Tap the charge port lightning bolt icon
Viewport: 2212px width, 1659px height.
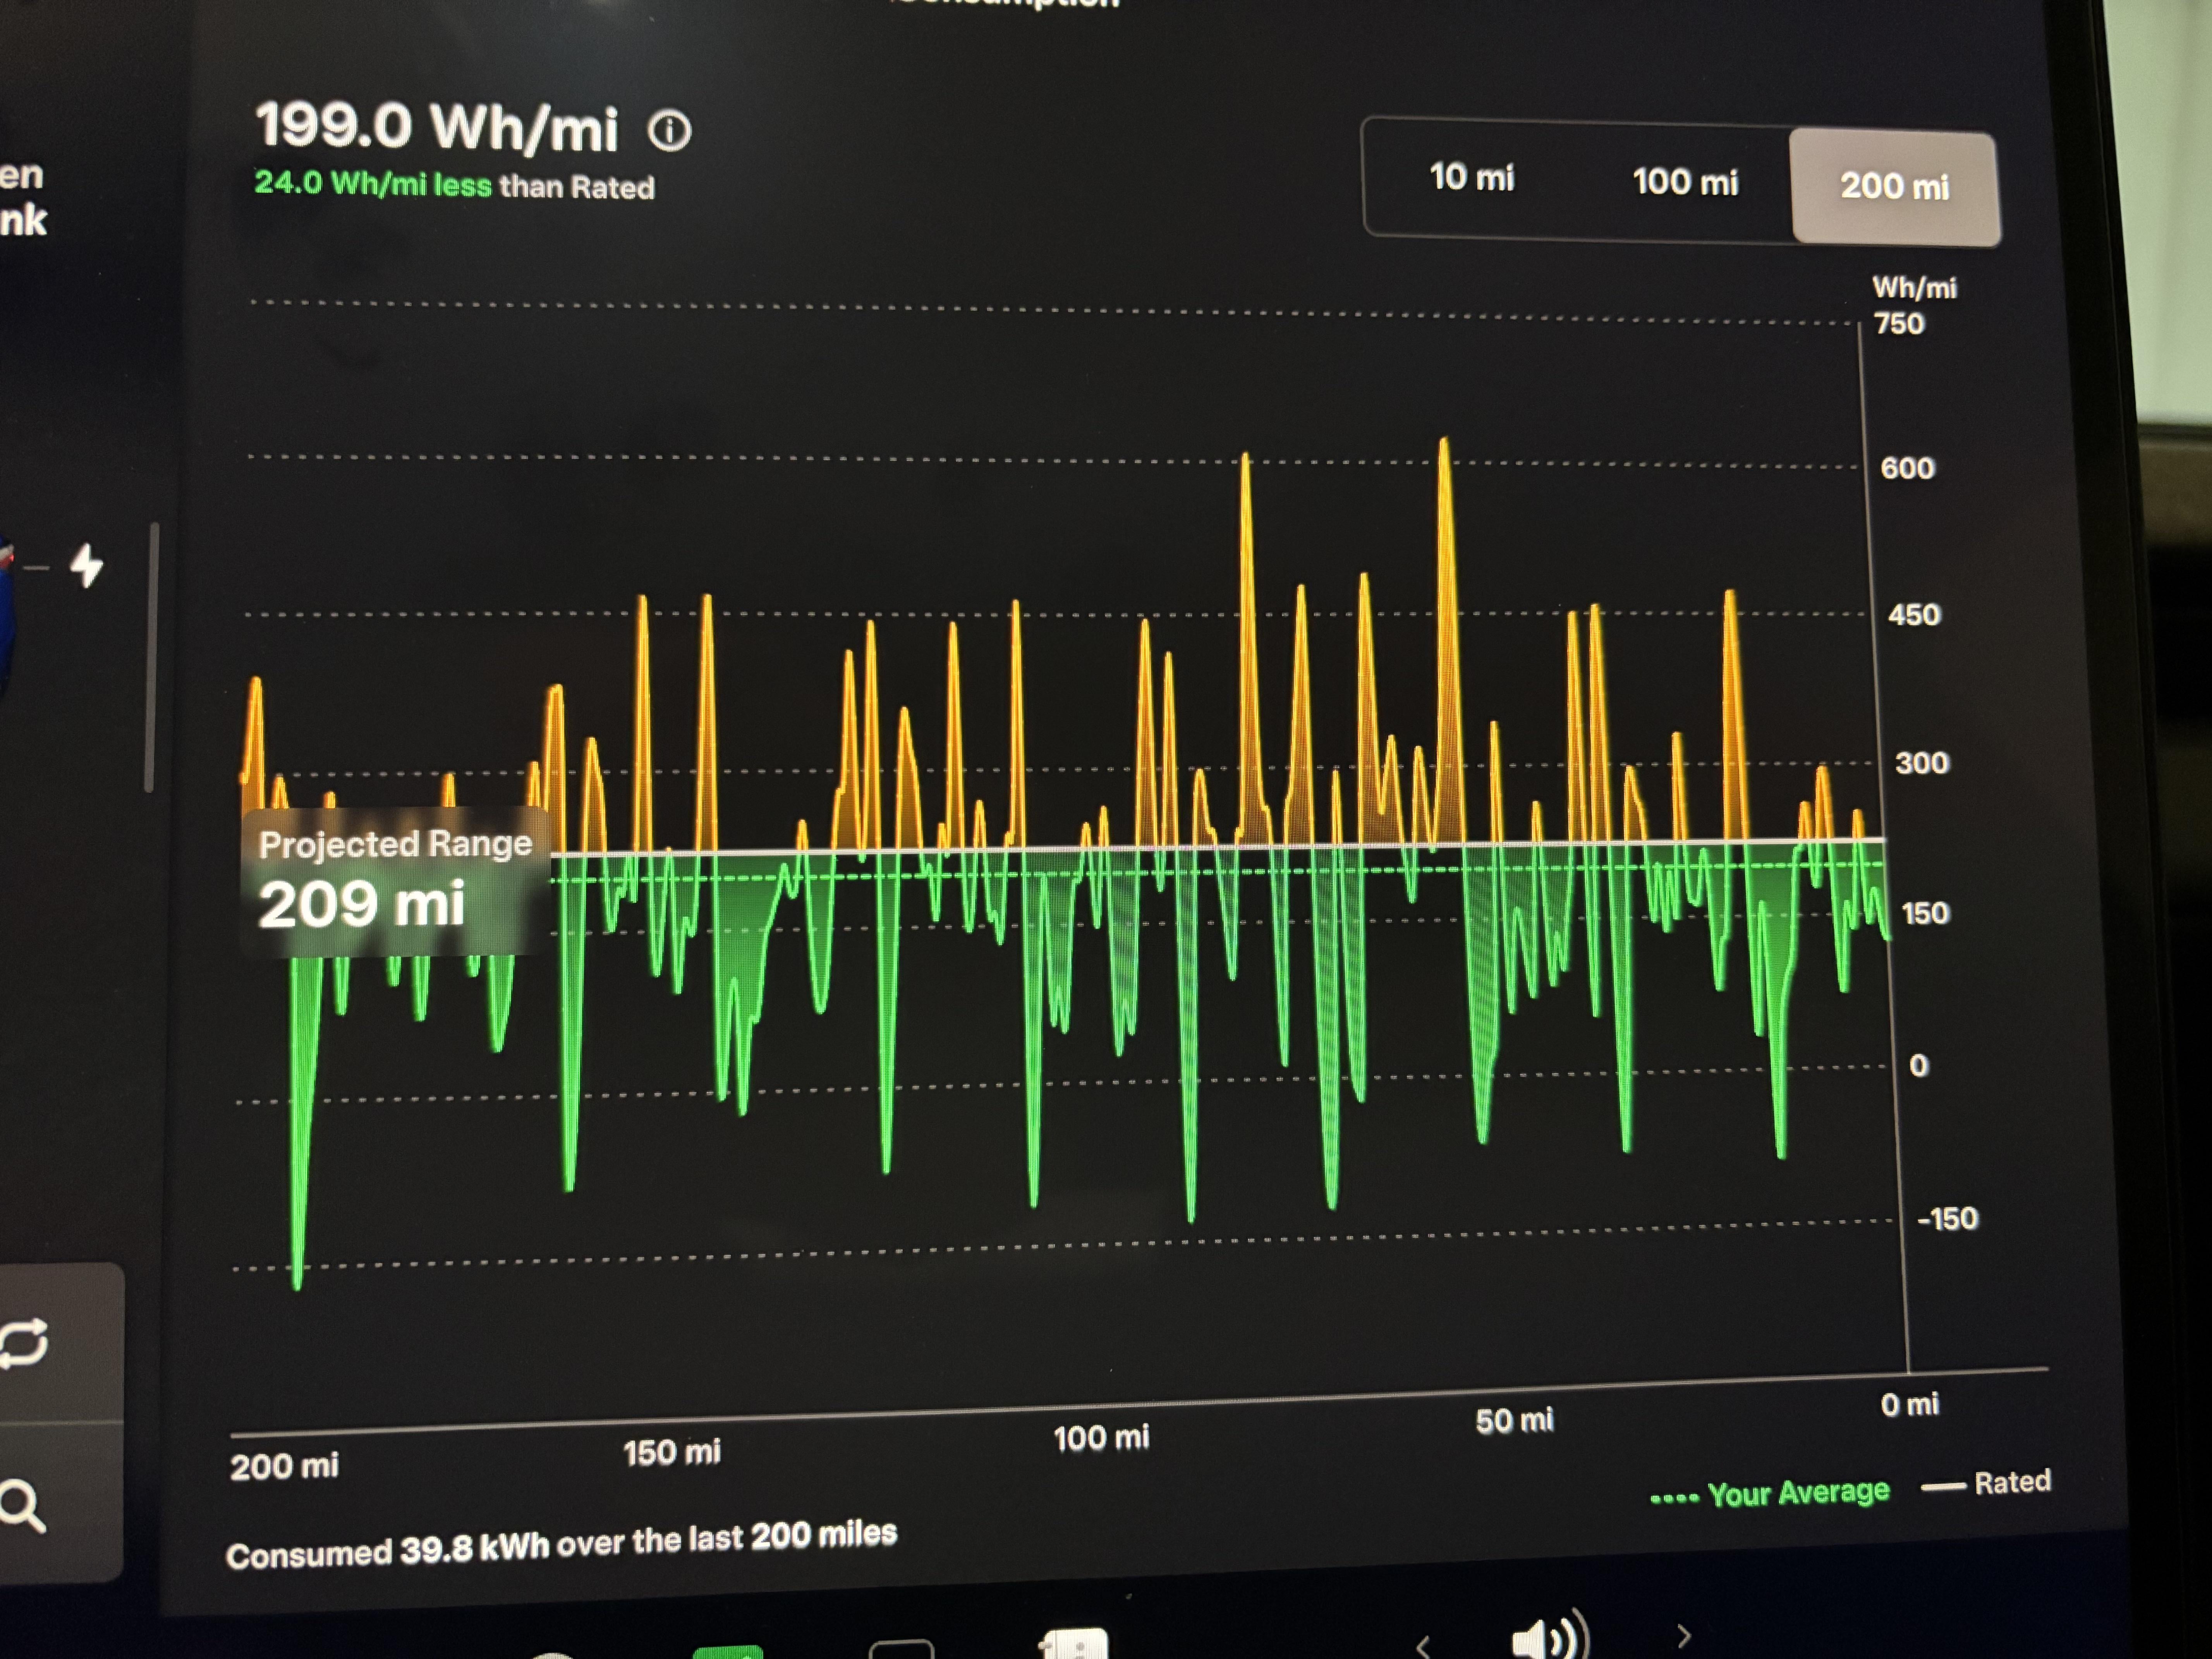click(x=87, y=566)
